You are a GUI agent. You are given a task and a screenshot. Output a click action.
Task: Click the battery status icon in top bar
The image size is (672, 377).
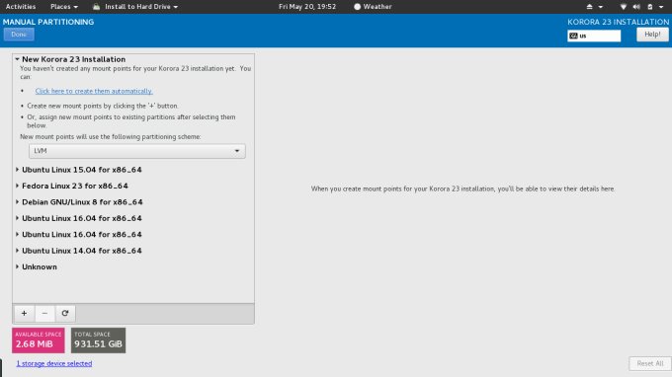(x=649, y=7)
